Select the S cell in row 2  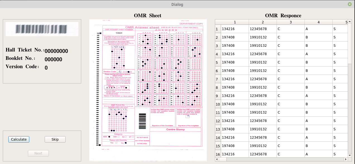point(340,37)
